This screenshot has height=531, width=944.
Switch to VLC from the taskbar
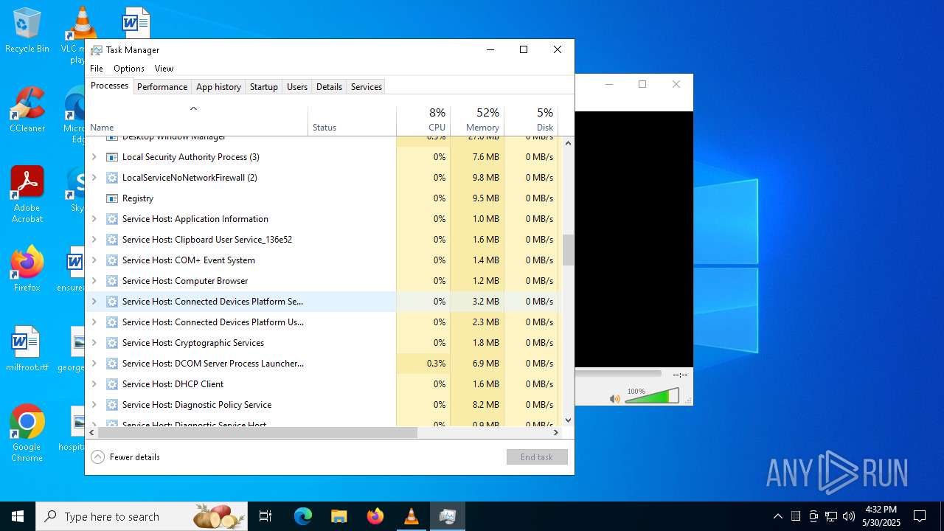click(x=411, y=516)
